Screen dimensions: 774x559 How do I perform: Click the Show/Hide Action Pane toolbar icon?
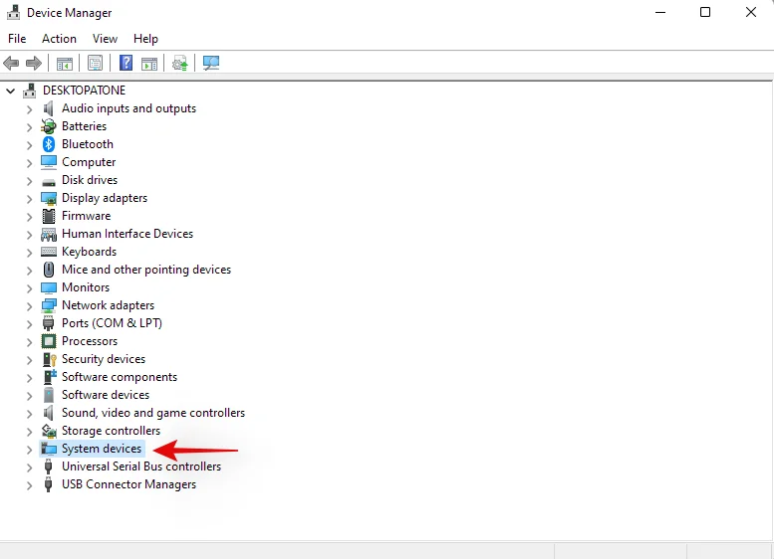(x=149, y=63)
